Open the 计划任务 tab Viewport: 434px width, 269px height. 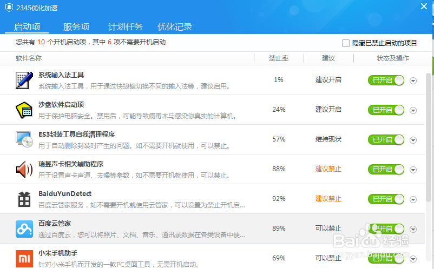click(x=126, y=27)
